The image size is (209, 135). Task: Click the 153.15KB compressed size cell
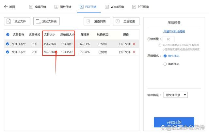[67, 52]
